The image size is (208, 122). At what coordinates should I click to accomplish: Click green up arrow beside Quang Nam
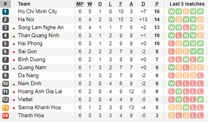coord(14,68)
